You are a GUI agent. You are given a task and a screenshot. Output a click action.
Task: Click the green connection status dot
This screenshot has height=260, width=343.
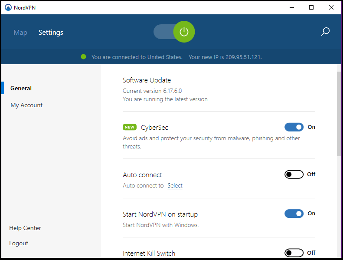83,57
